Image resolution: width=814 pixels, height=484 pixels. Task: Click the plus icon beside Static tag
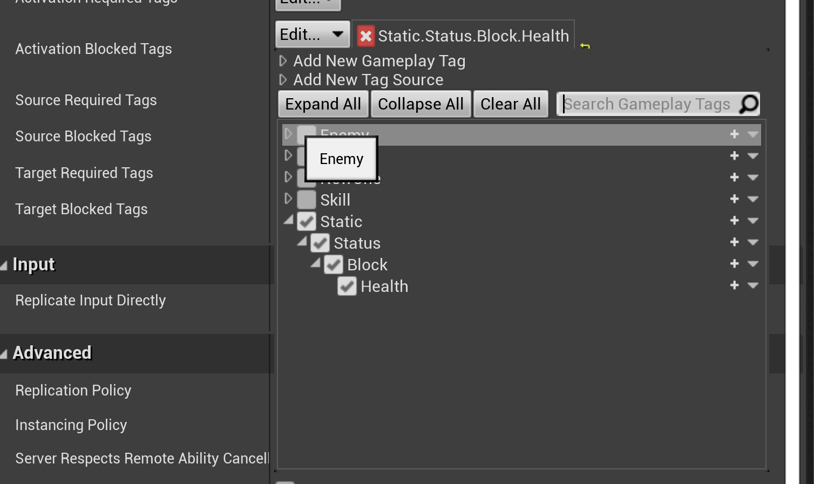734,220
